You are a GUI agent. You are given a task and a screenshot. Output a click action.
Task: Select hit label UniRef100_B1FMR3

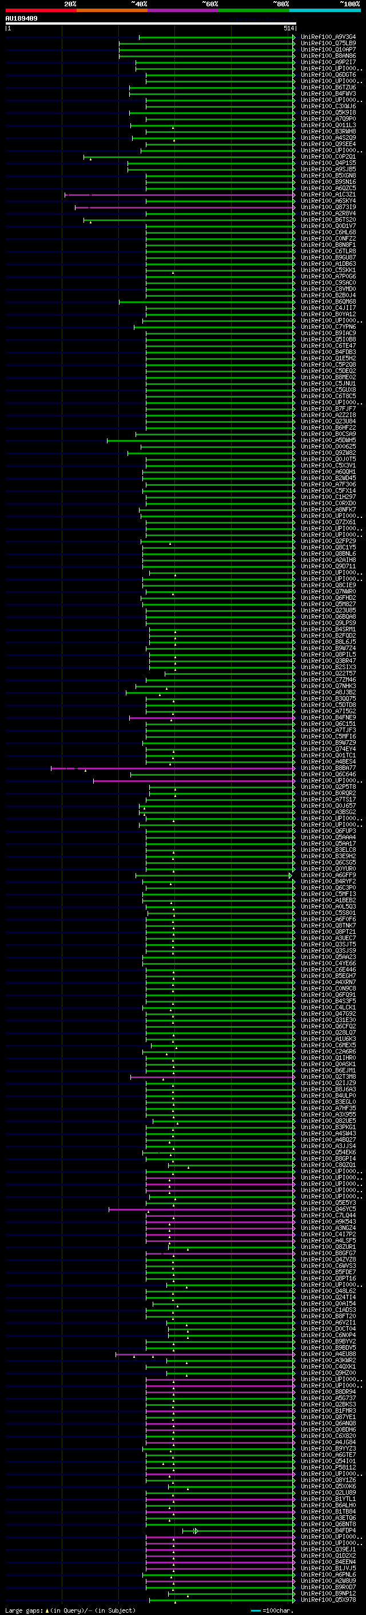tap(328, 1410)
